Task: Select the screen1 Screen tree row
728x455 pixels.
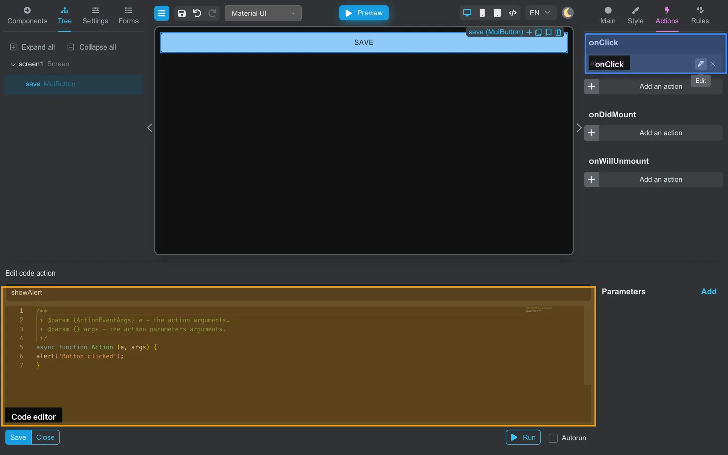Action: coord(73,64)
